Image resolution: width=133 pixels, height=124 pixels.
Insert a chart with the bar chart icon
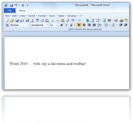tap(121, 21)
